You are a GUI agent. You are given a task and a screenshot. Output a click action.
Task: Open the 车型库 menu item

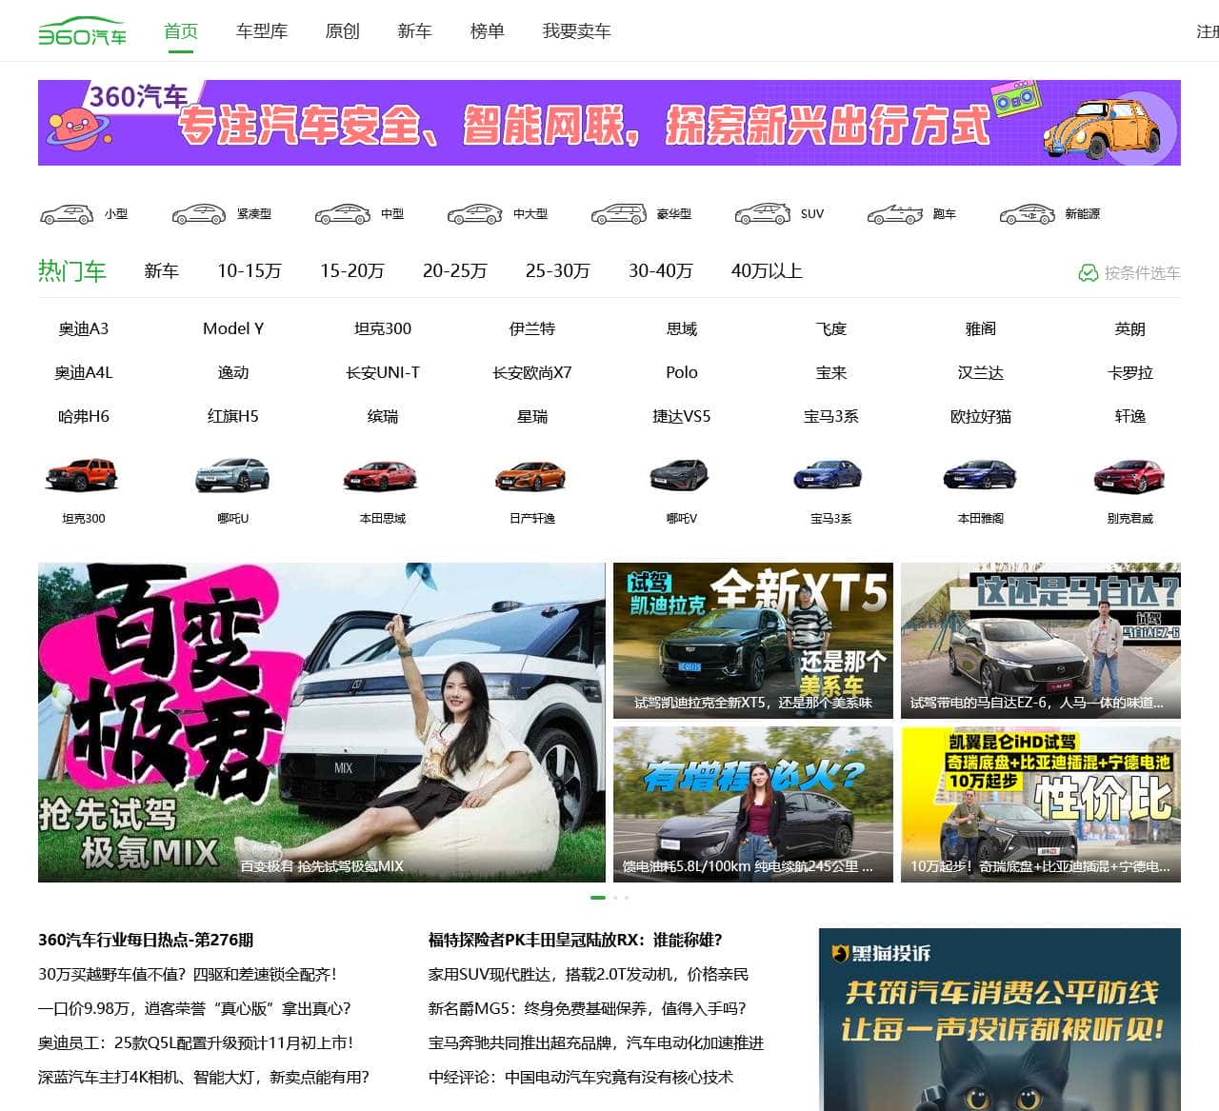tap(262, 31)
